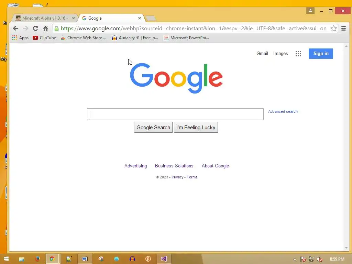Open the Privacy link

(177, 177)
